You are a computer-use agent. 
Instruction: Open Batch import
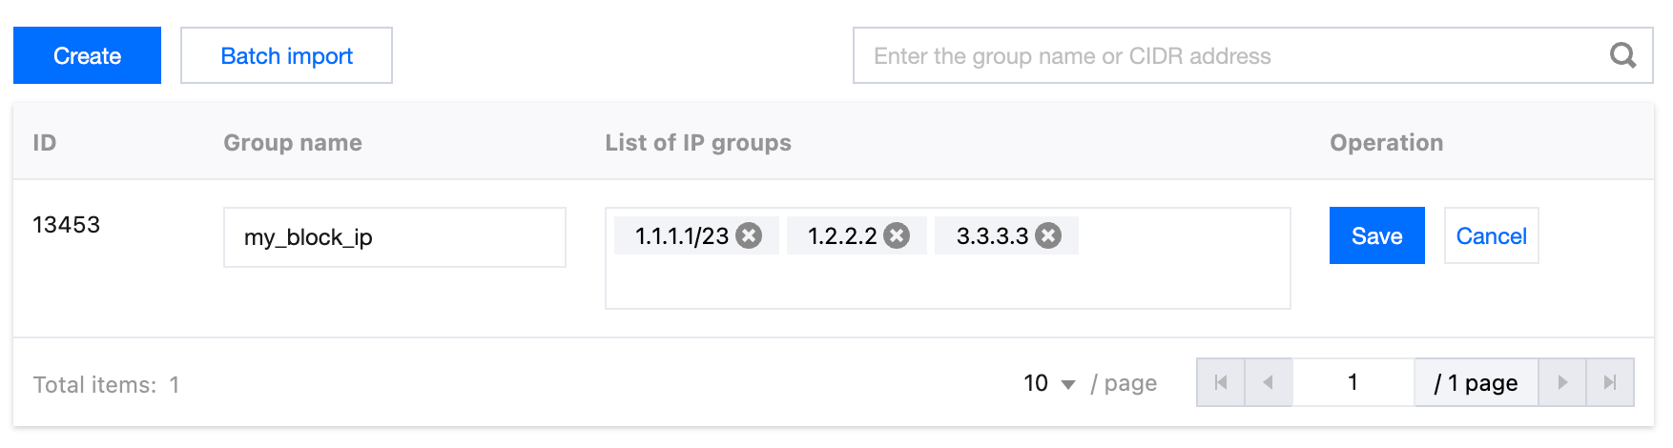click(286, 55)
